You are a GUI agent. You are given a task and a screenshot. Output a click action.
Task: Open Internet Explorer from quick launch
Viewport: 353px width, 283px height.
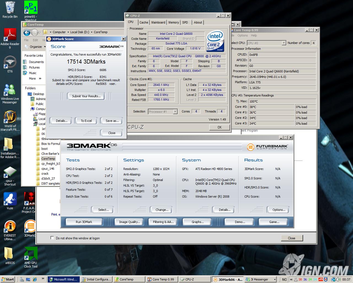(35, 279)
